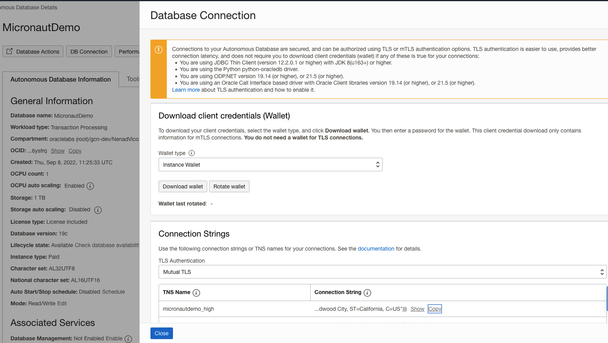Click Download client credentials (Wallet) heading
The height and width of the screenshot is (343, 608).
[224, 116]
